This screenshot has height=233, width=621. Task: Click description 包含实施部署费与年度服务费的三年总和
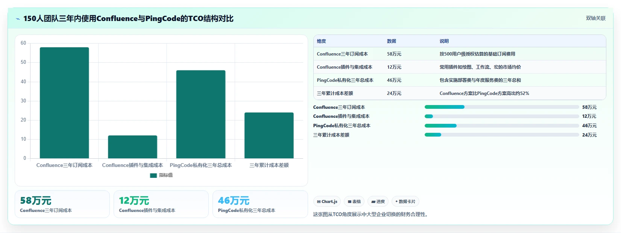480,80
